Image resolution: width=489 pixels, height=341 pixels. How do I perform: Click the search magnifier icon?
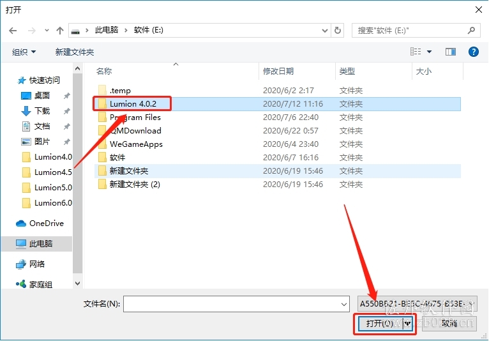click(471, 30)
